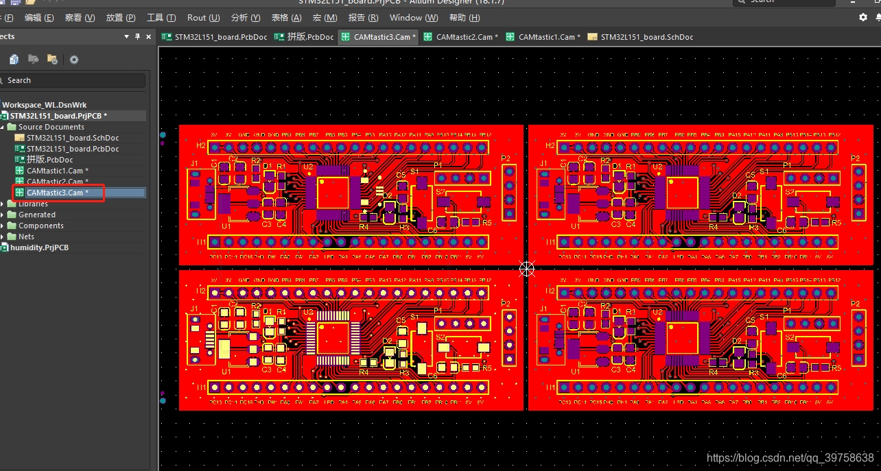
Task: Expand the Libraries folder
Action: [2, 204]
